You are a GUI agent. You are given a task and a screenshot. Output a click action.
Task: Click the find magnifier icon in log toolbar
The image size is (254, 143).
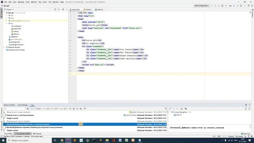[x=166, y=108]
